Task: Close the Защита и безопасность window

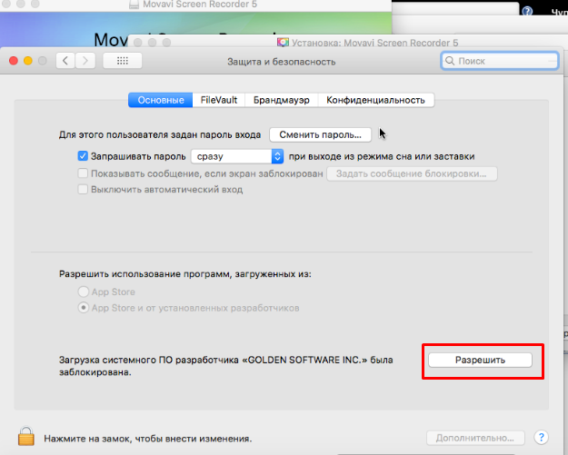Action: pyautogui.click(x=14, y=61)
